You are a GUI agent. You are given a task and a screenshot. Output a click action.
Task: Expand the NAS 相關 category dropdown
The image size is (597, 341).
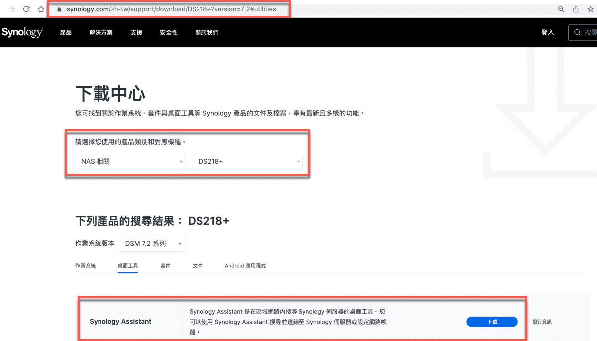click(x=131, y=161)
